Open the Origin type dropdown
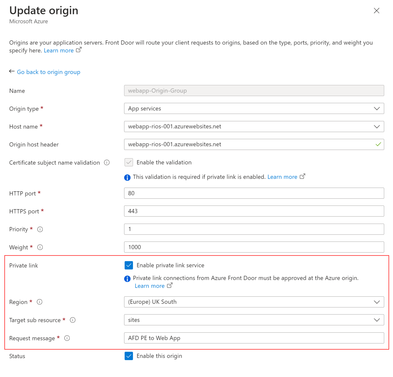Viewport: 393px width, 377px height. click(377, 109)
